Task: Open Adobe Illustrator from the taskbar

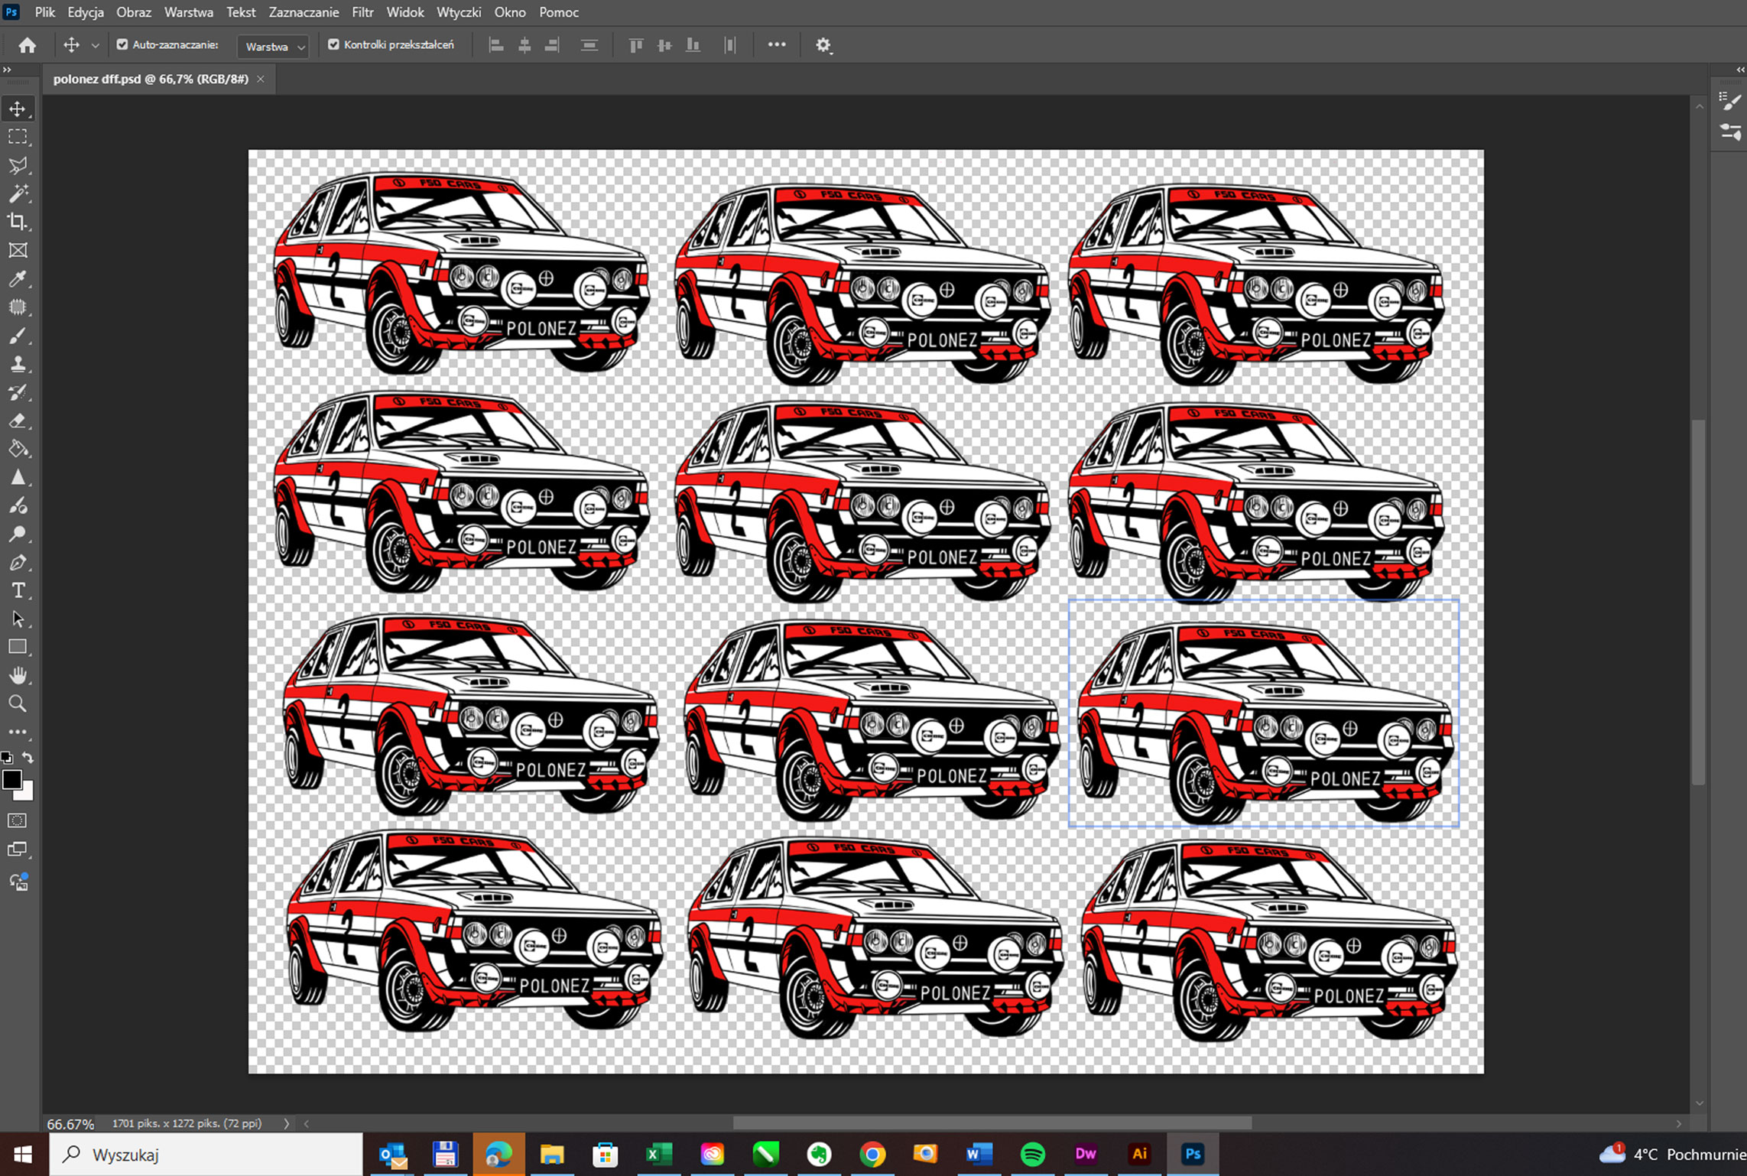Action: tap(1139, 1154)
